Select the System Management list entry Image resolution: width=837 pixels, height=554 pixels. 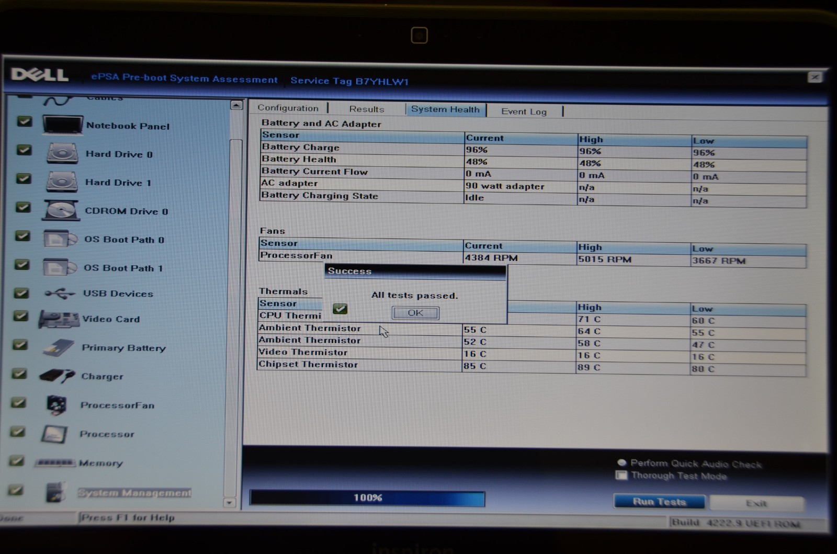134,493
